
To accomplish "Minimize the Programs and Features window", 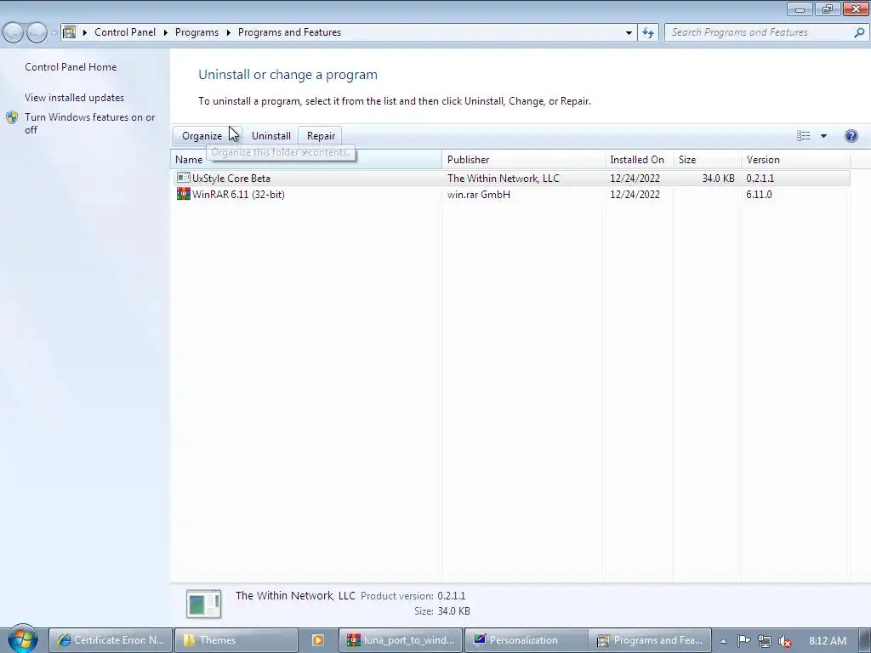I will pyautogui.click(x=800, y=9).
